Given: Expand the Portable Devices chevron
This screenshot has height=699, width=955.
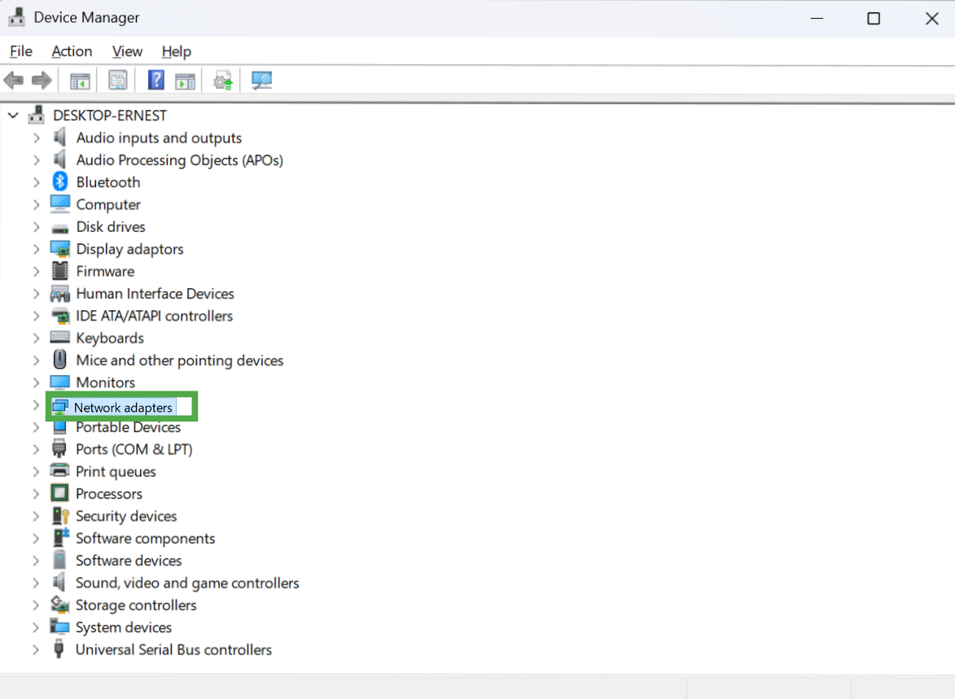Looking at the screenshot, I should click(37, 427).
